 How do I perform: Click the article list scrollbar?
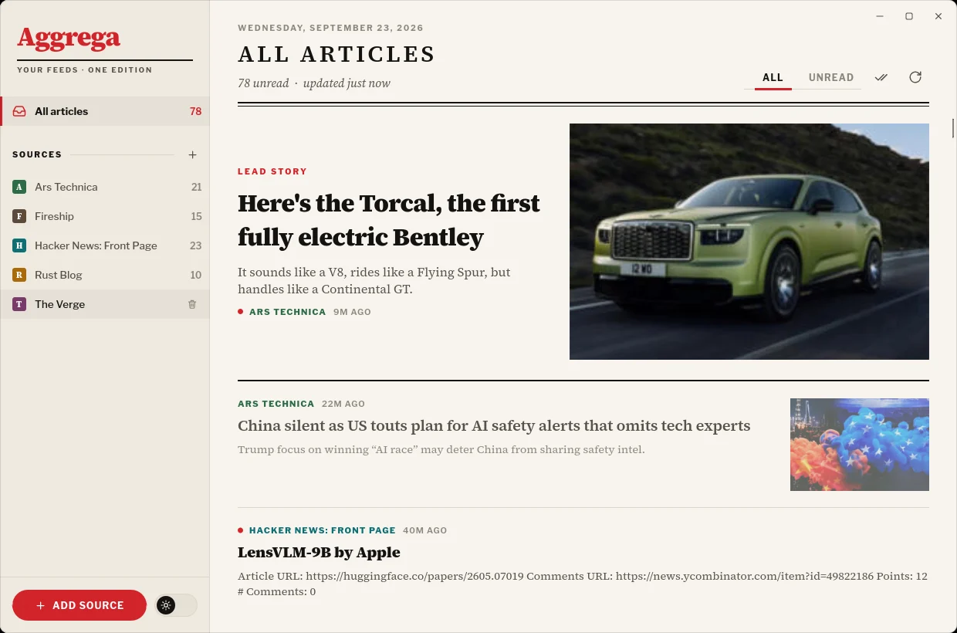pyautogui.click(x=953, y=128)
